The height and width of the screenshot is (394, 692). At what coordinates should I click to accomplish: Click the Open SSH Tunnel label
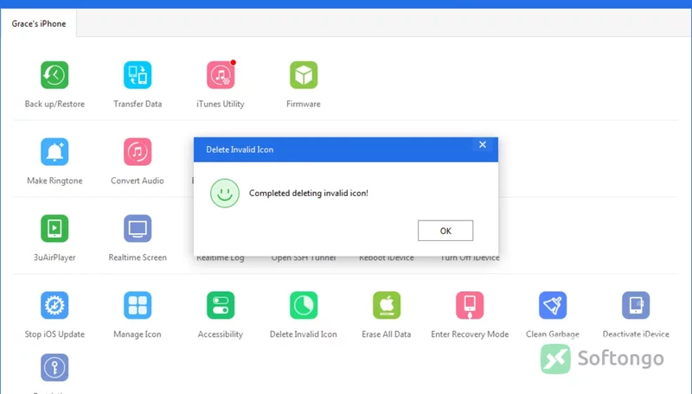[304, 257]
